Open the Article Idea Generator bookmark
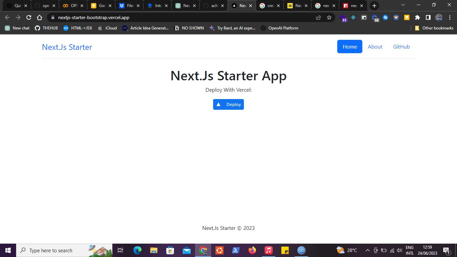457x257 pixels. tap(146, 28)
